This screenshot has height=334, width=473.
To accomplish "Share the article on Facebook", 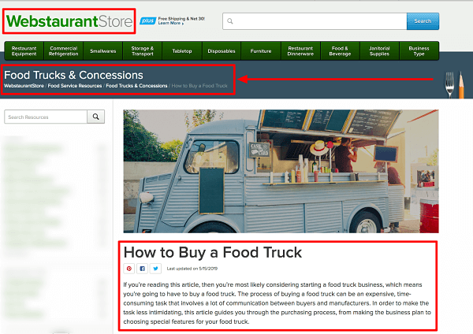I will point(143,269).
